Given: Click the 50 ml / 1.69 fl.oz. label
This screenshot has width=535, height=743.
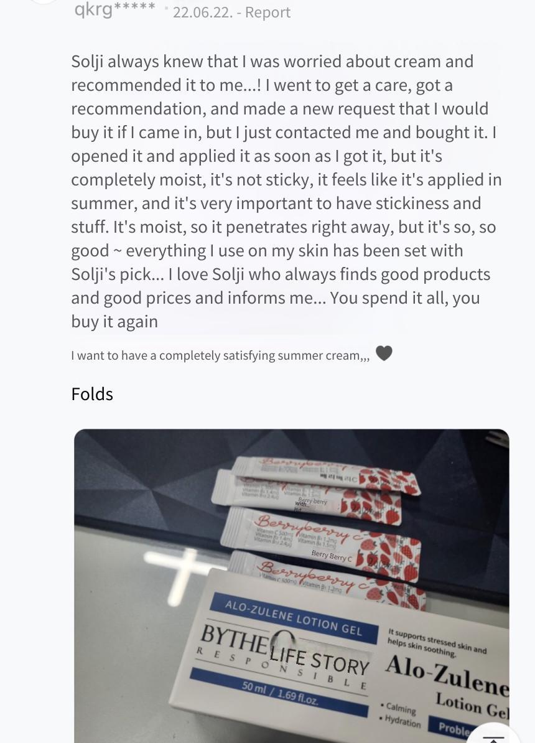Looking at the screenshot, I should pos(279,691).
